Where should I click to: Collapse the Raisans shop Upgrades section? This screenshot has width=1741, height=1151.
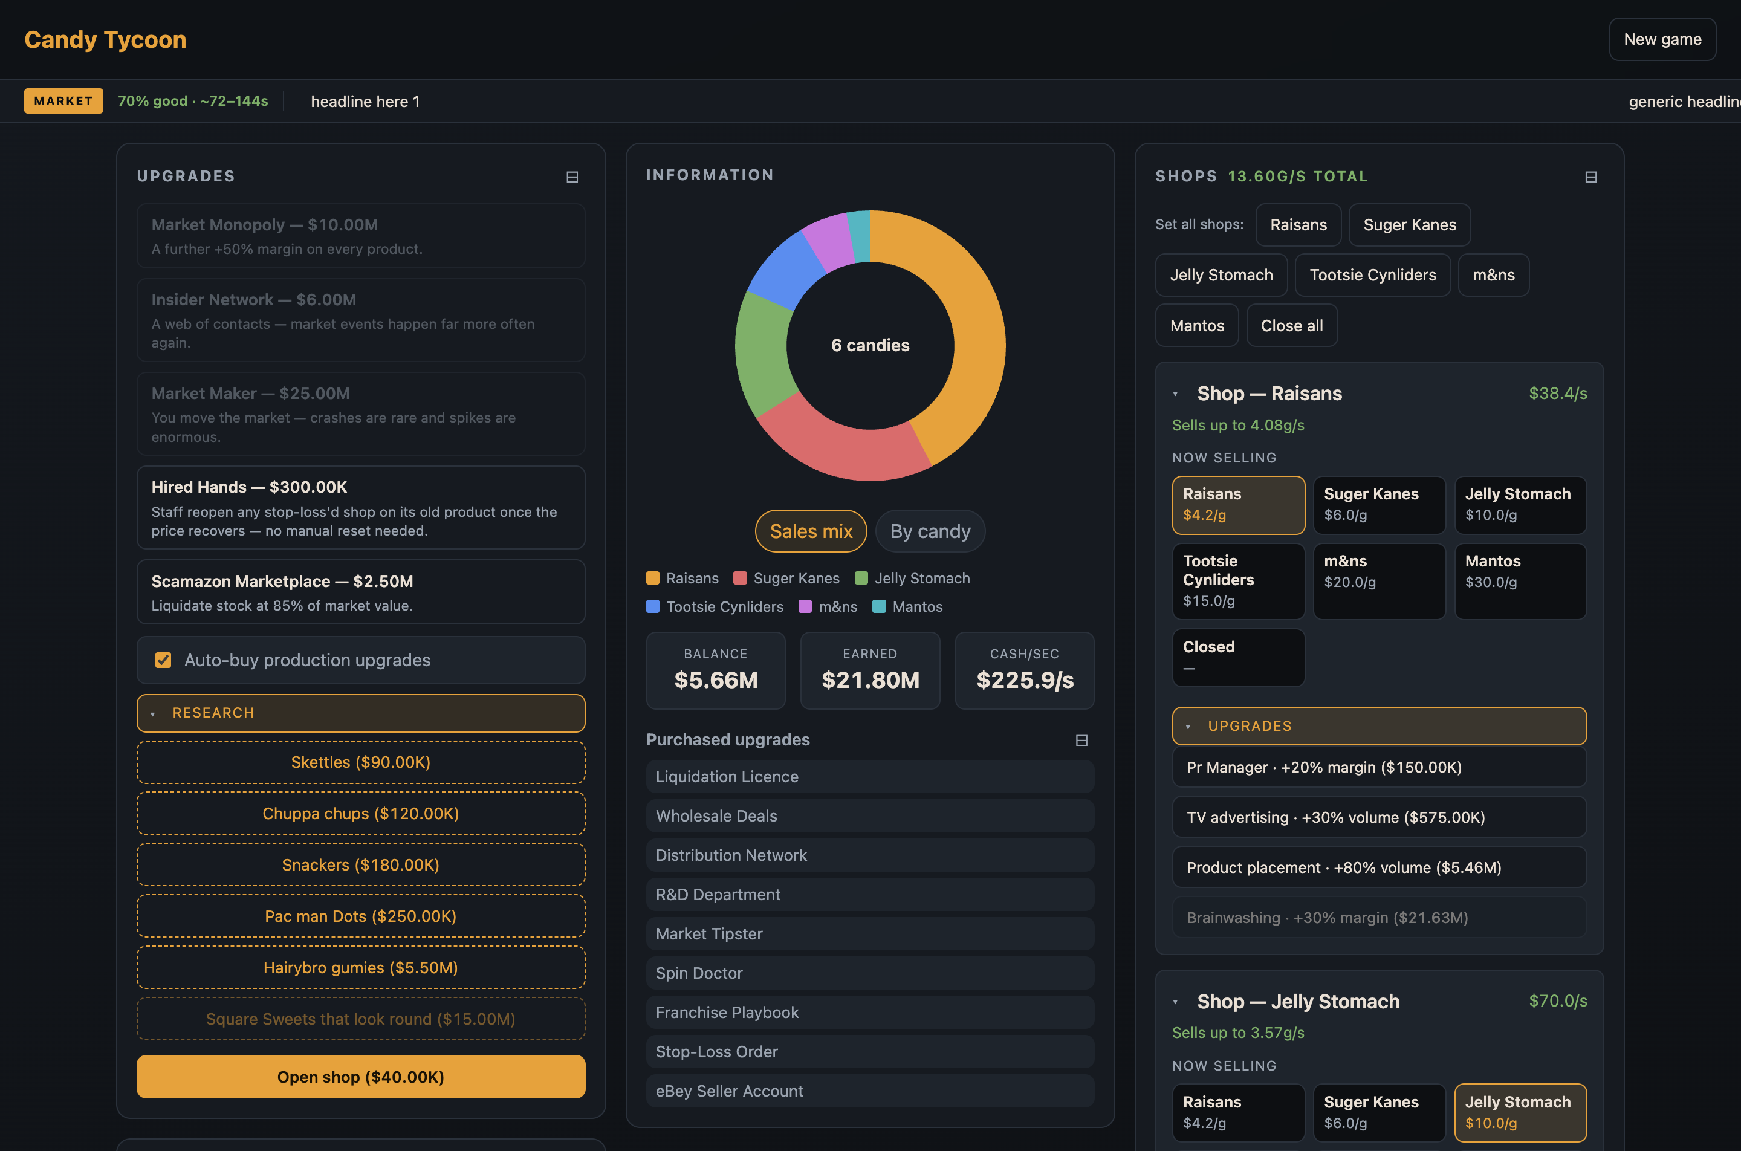pos(1379,726)
